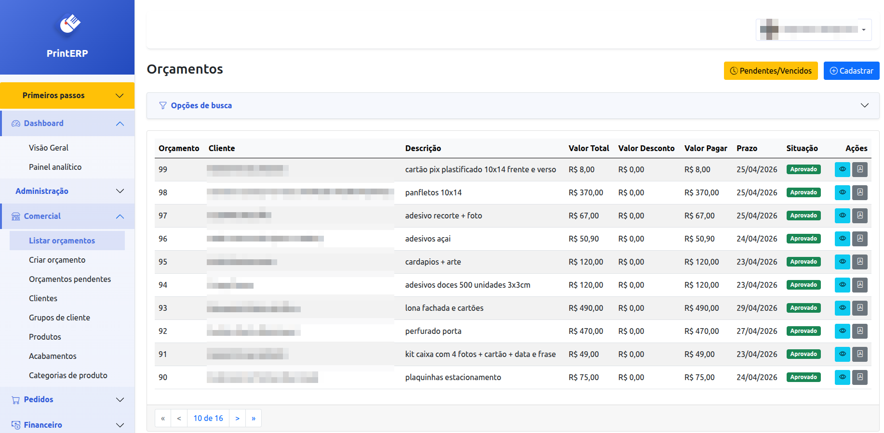884x433 pixels.
Task: Expand the Opções de busca panel
Action: pos(512,105)
